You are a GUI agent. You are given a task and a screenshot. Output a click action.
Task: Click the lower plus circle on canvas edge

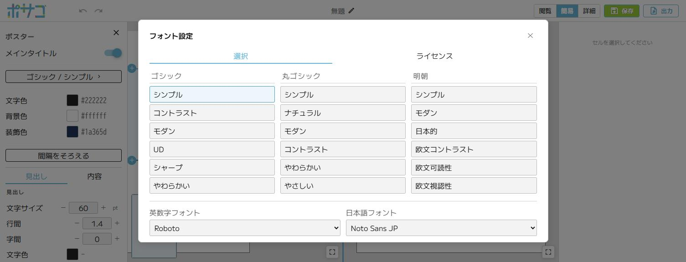pos(132,160)
